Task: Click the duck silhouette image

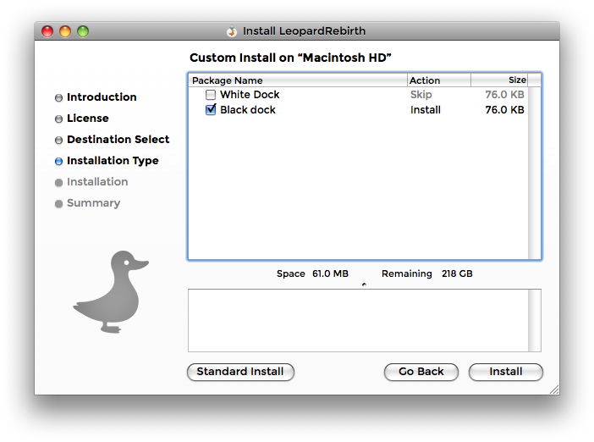Action: tap(111, 292)
